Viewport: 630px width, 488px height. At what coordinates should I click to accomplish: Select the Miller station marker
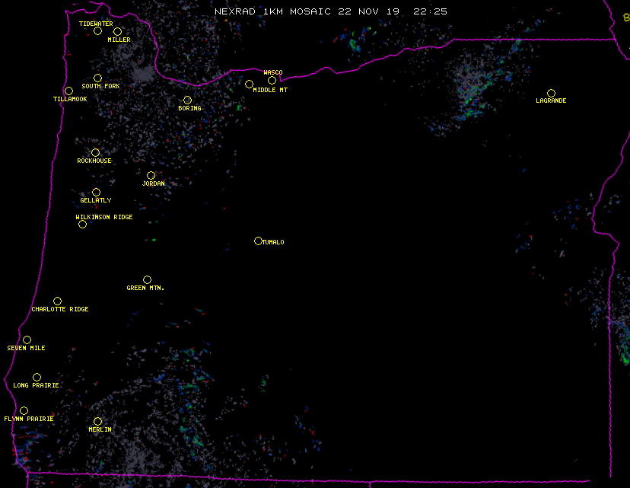click(117, 32)
